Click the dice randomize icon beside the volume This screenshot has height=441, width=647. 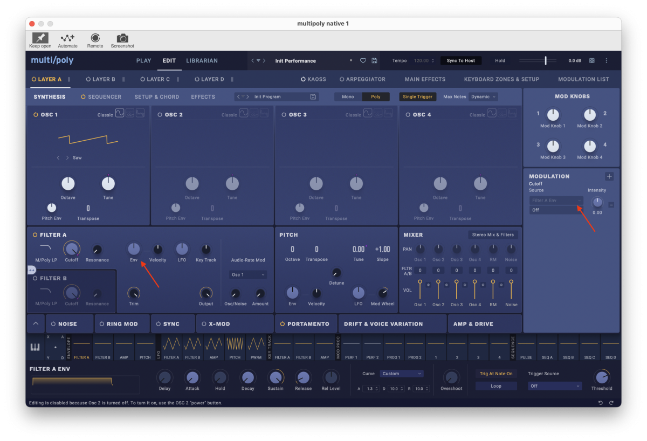point(591,61)
